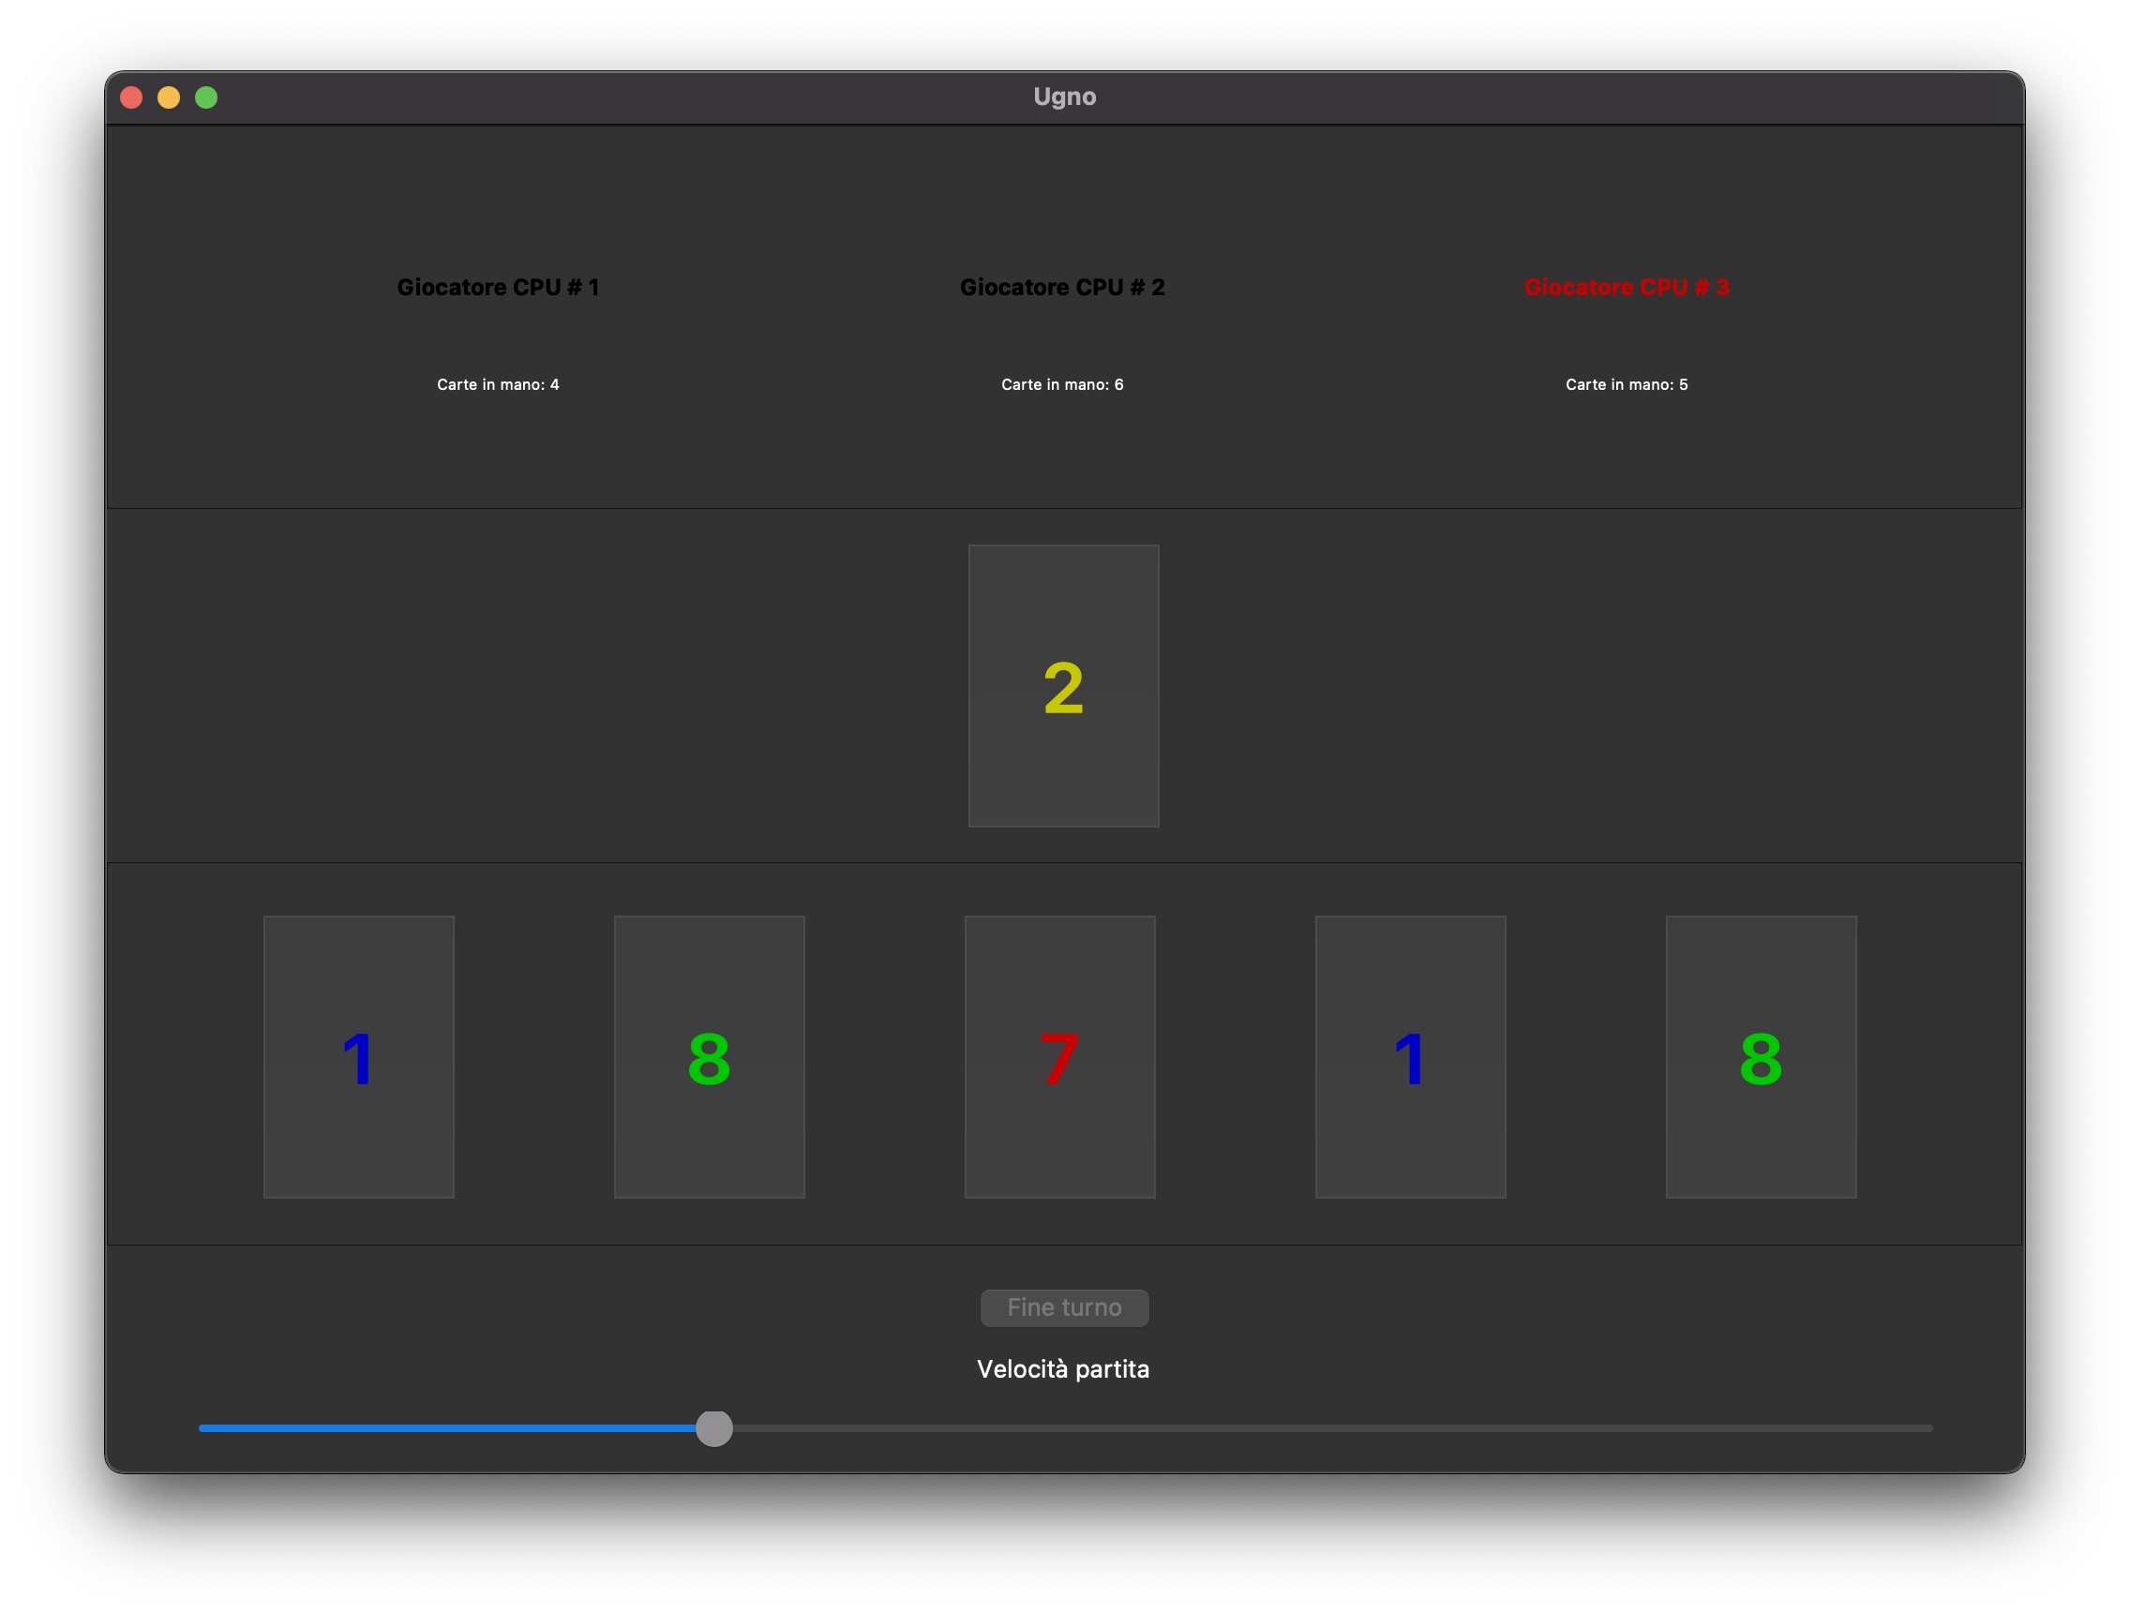Click the Giocatore CPU # 1 label
Image resolution: width=2130 pixels, height=1612 pixels.
[x=498, y=287]
